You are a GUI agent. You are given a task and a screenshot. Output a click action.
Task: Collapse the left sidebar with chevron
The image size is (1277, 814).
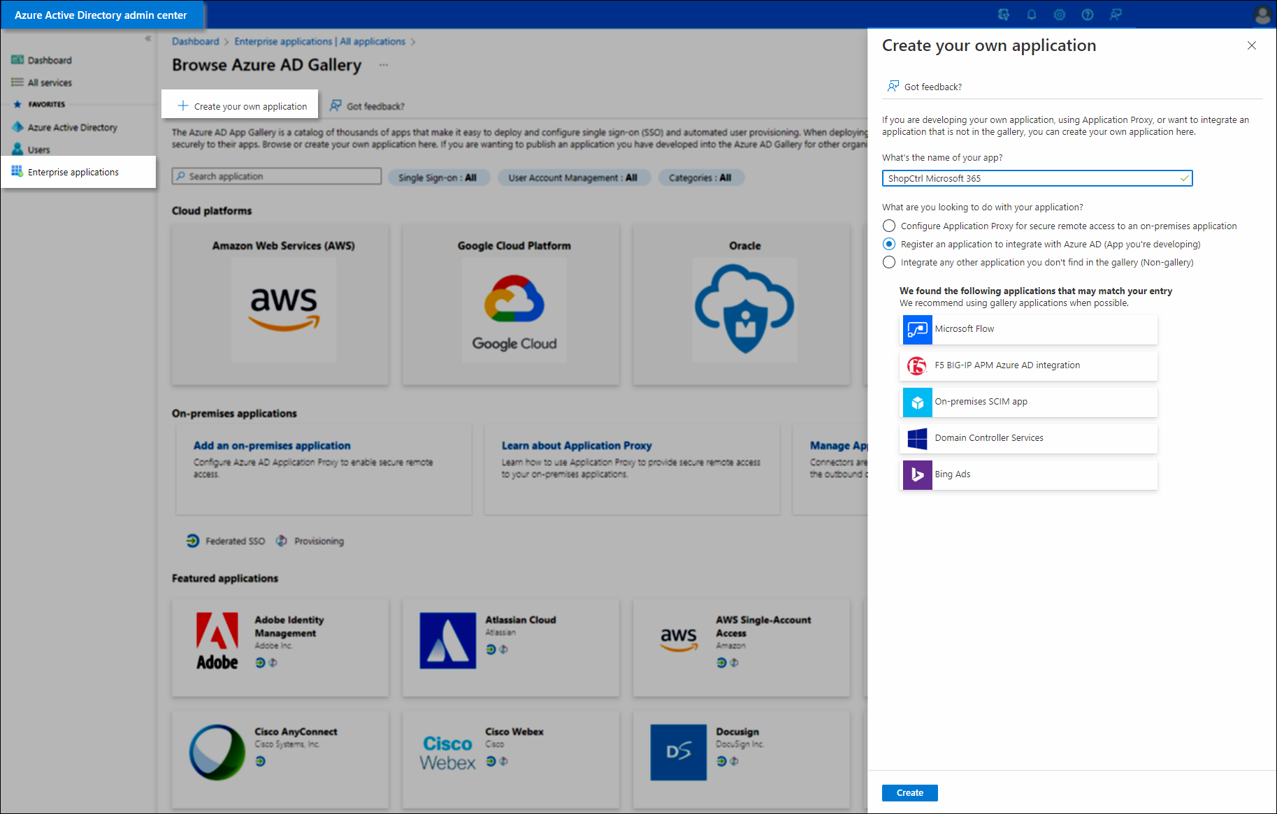(147, 38)
